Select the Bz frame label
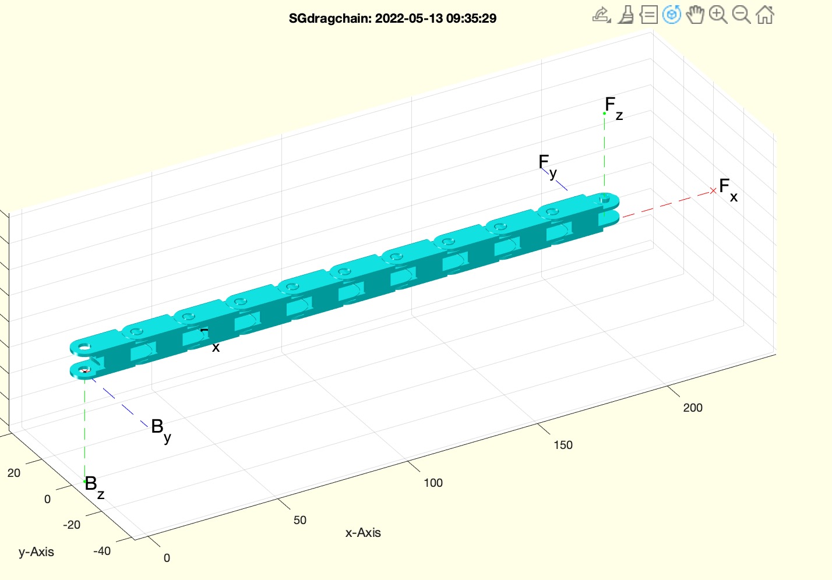832x580 pixels. [94, 486]
